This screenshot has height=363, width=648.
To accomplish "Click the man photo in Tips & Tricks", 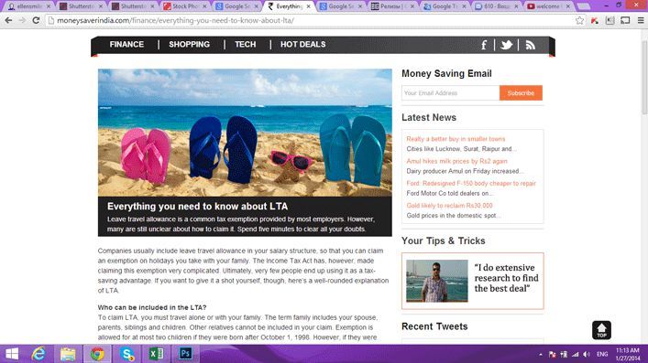I will tap(437, 281).
